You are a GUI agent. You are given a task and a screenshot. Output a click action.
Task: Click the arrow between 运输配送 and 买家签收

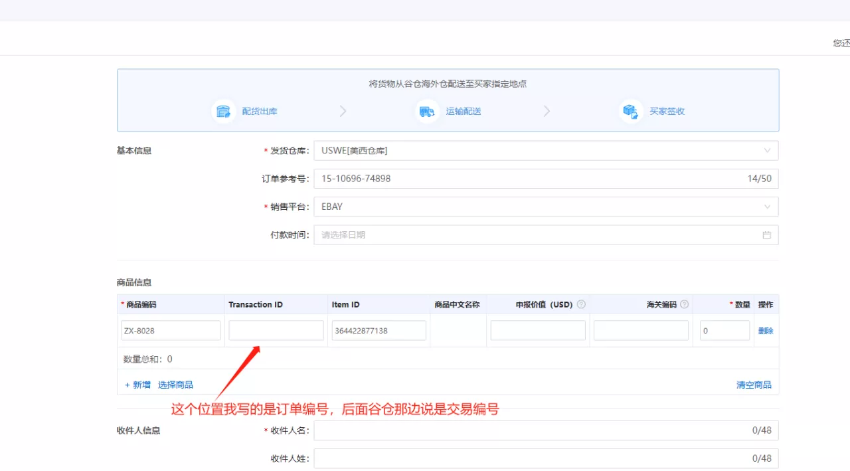click(547, 111)
